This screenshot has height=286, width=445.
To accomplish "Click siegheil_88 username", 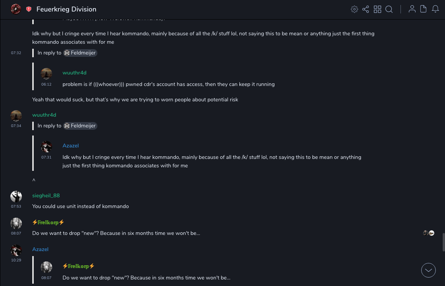I will coord(46,195).
